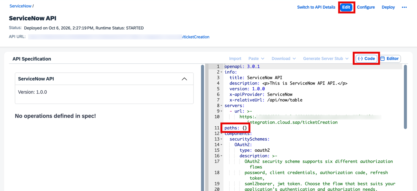Fold securitySchemes at line 13
417x191 pixels.
click(222, 139)
